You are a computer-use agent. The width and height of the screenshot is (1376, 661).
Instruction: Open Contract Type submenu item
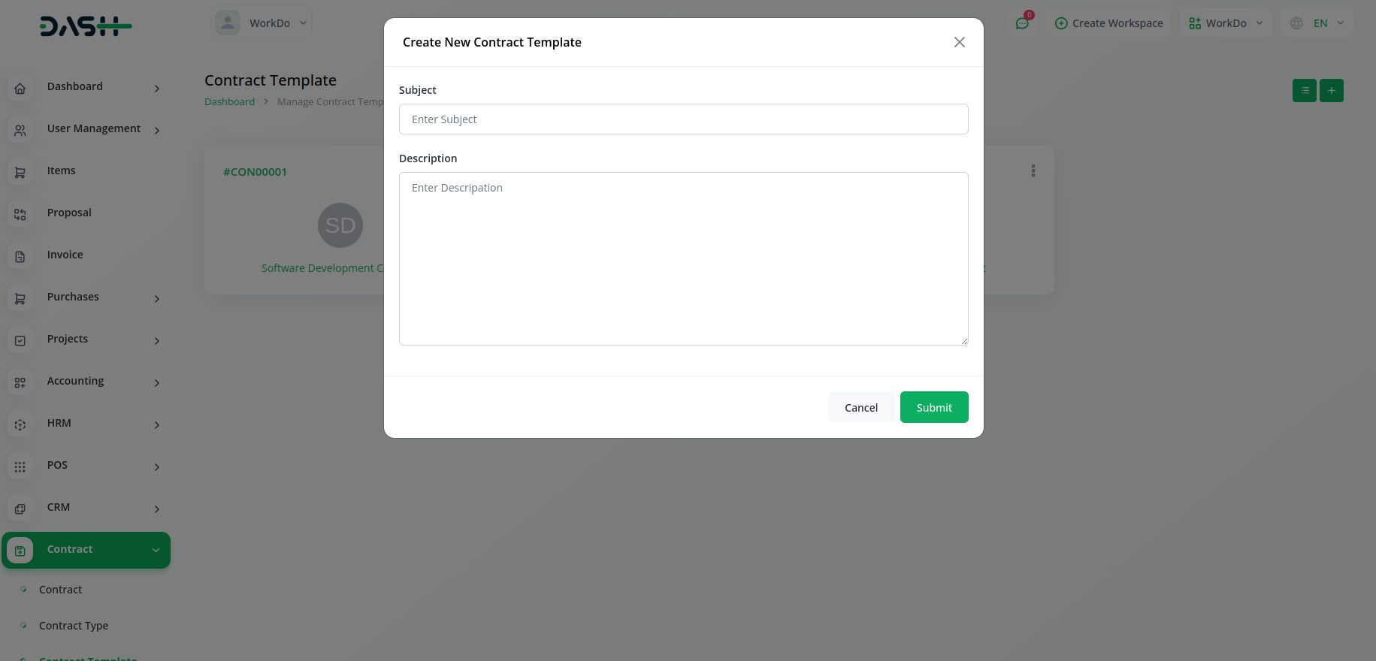(x=74, y=626)
